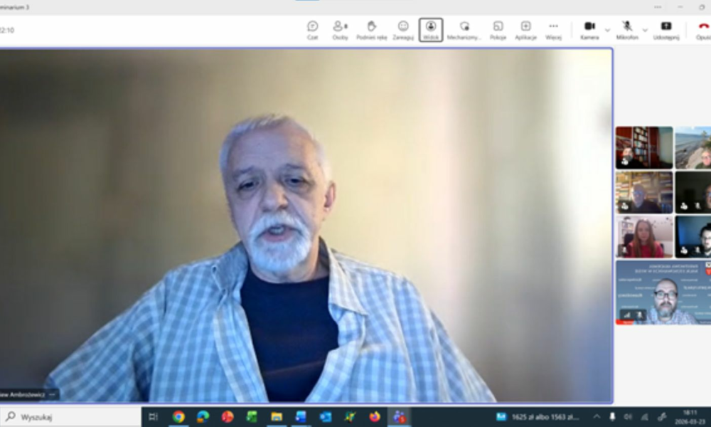Launch Firefox from the taskbar
This screenshot has width=711, height=427.
click(x=374, y=417)
